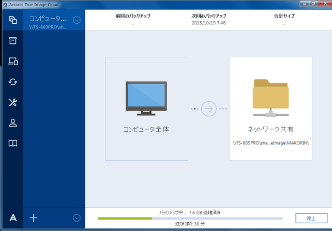Click the \\TS-869PRO\sha...eImage\MAKORIN\ path text
Viewport: 332px width, 231px height.
click(x=271, y=143)
